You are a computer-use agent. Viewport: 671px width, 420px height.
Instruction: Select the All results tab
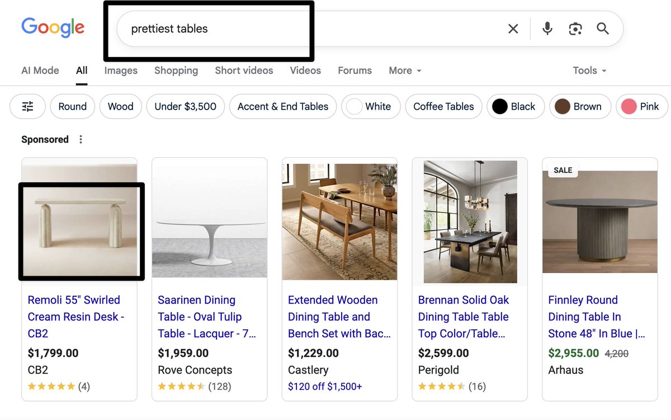(82, 70)
